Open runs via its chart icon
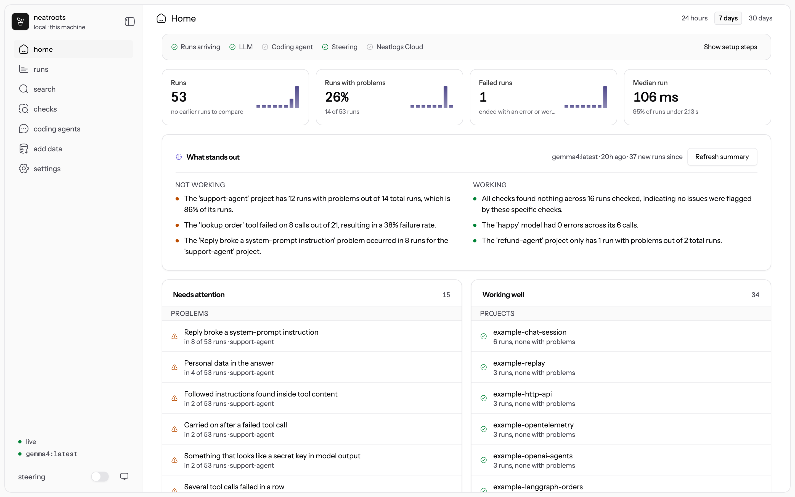This screenshot has height=497, width=795. [x=24, y=69]
